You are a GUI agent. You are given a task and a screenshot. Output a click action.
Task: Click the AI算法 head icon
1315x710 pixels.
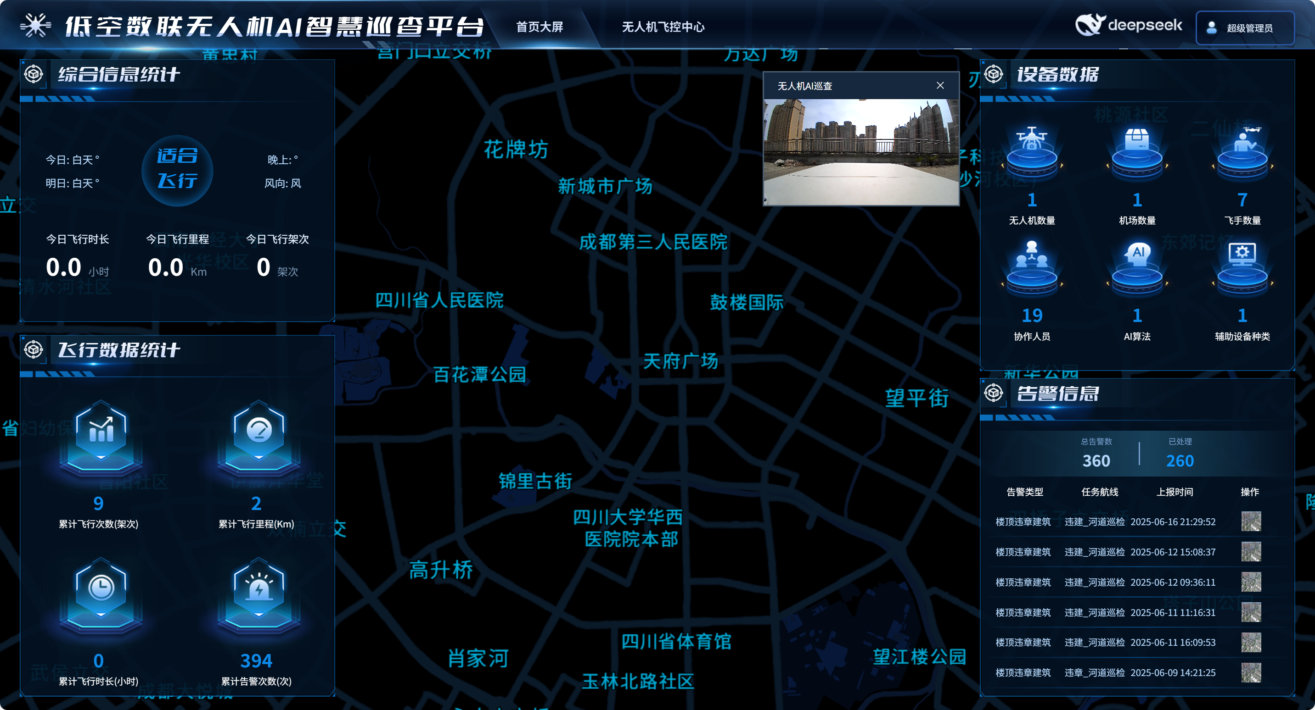[1137, 268]
